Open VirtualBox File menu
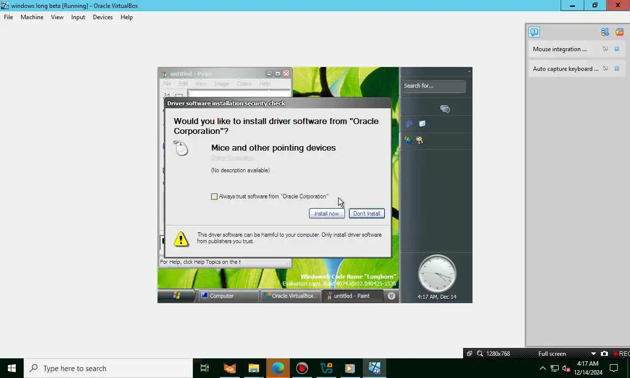 8,17
